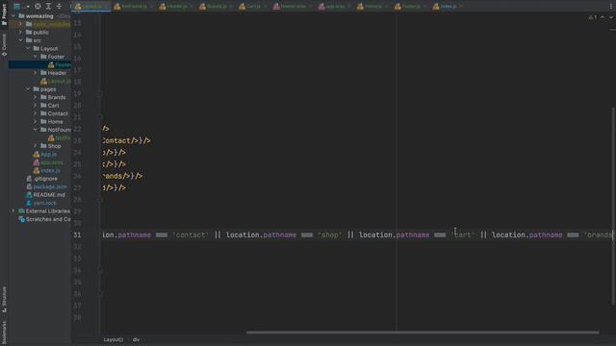
Task: Close the NotFound.js editor tab
Action: (x=151, y=7)
